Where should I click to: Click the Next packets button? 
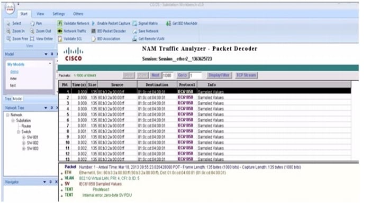(x=156, y=75)
